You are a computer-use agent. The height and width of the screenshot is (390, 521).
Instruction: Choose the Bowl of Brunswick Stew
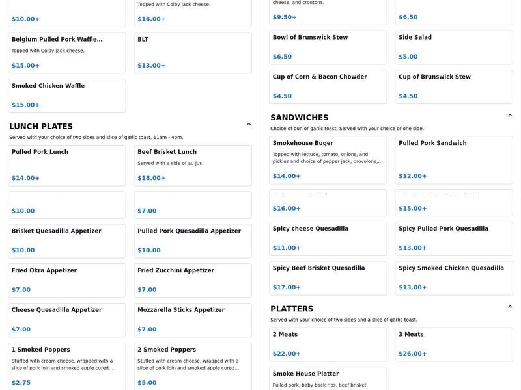point(328,47)
